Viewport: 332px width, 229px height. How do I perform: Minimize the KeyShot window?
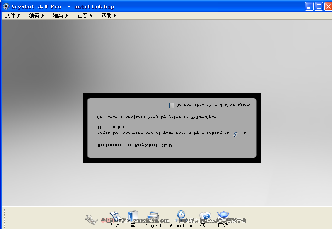click(309, 6)
